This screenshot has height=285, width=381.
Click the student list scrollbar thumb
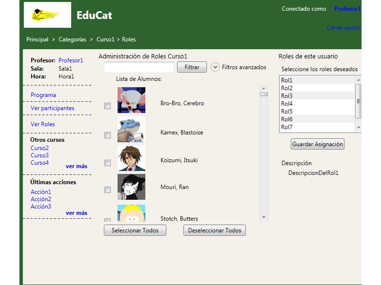click(264, 94)
